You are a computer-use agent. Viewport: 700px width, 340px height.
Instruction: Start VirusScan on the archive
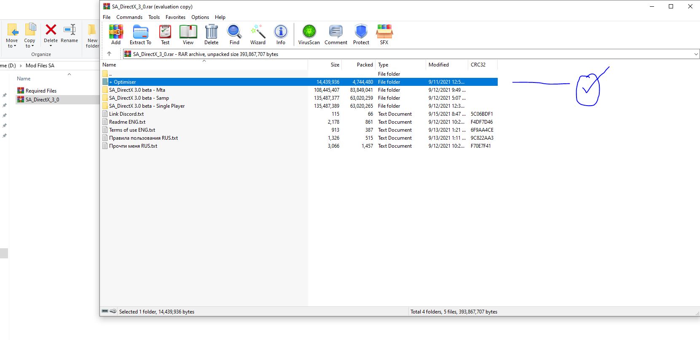point(309,35)
